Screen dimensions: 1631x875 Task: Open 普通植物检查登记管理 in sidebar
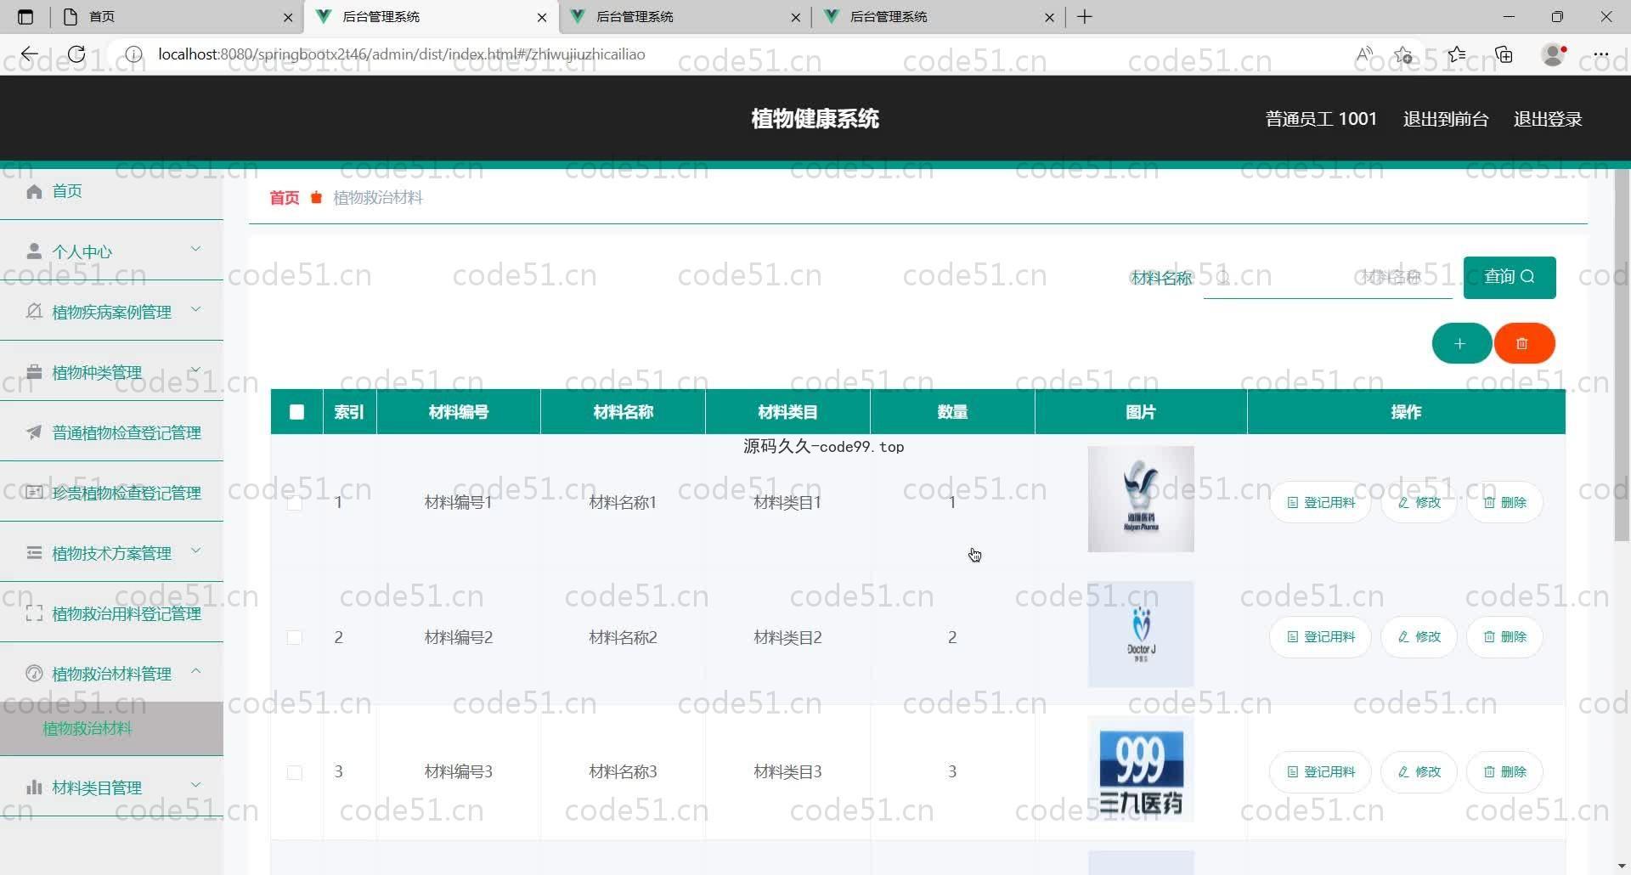point(111,432)
